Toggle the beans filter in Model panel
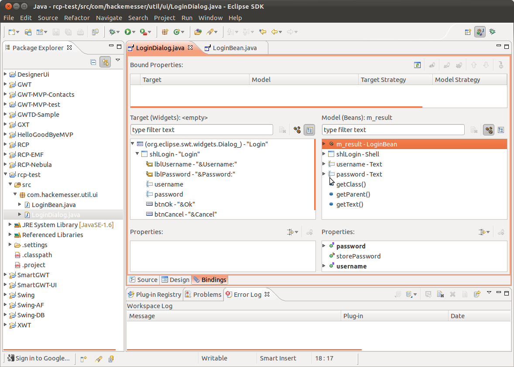Image resolution: width=514 pixels, height=367 pixels. coord(489,130)
